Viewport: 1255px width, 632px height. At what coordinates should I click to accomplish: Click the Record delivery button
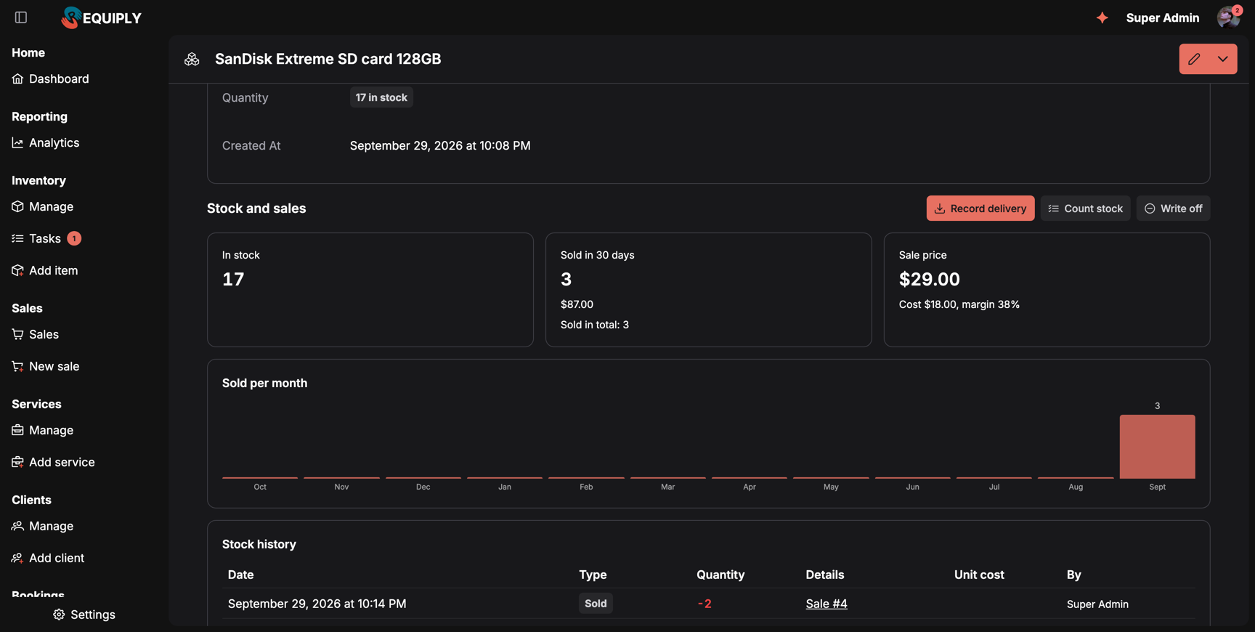(980, 208)
